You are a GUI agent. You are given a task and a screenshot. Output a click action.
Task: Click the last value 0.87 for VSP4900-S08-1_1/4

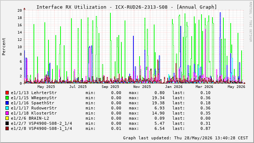(206, 128)
